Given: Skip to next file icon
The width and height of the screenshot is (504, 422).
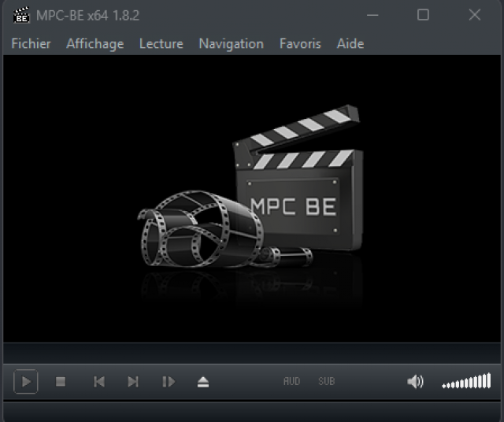Looking at the screenshot, I should click(x=133, y=382).
